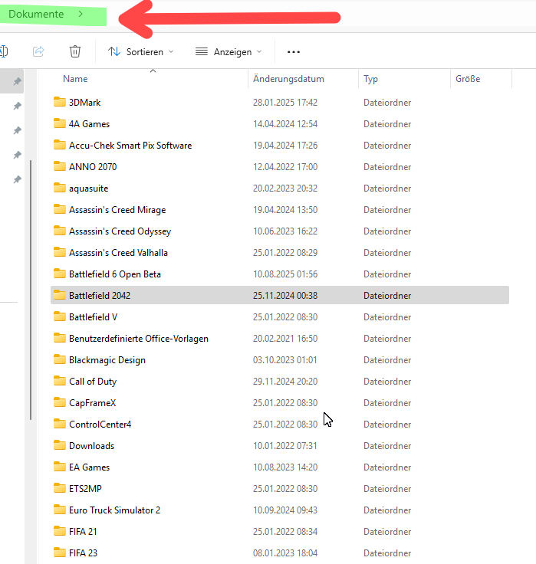Viewport: 536px width, 564px height.
Task: Sort by the Größe column header
Action: (x=468, y=79)
